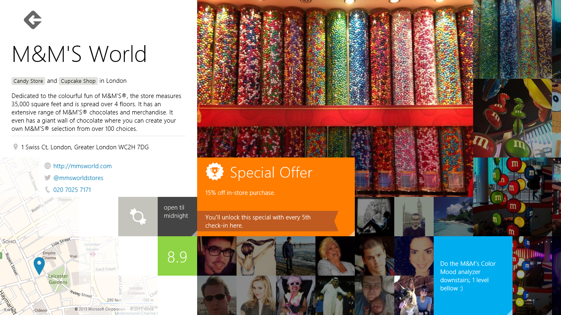Image resolution: width=561 pixels, height=315 pixels.
Task: Open the Color Mood analyzer tip tile
Action: [473, 276]
